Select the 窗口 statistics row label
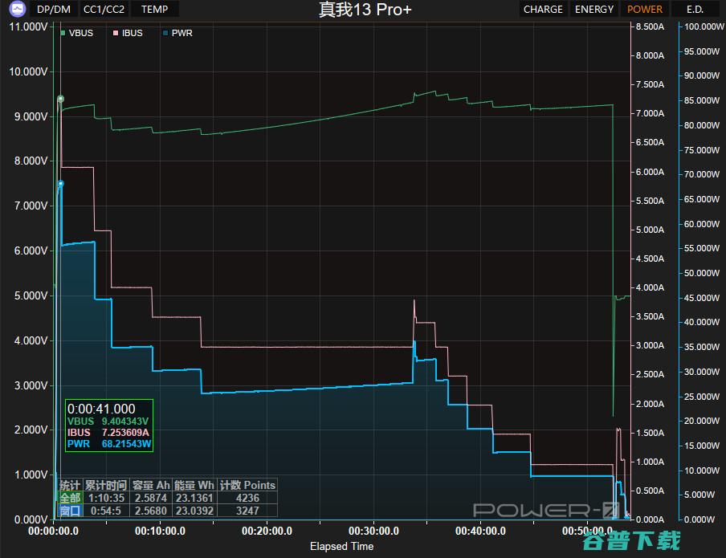 pos(70,511)
